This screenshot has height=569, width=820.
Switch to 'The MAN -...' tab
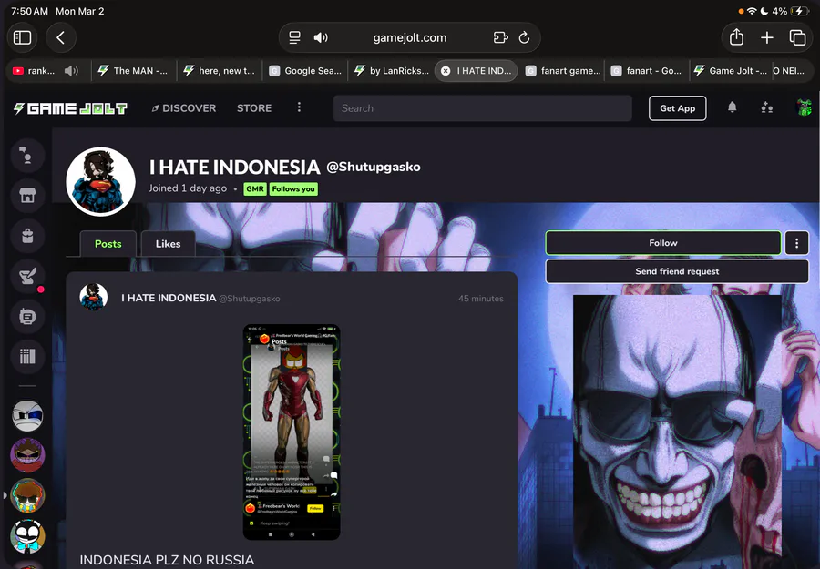click(133, 70)
